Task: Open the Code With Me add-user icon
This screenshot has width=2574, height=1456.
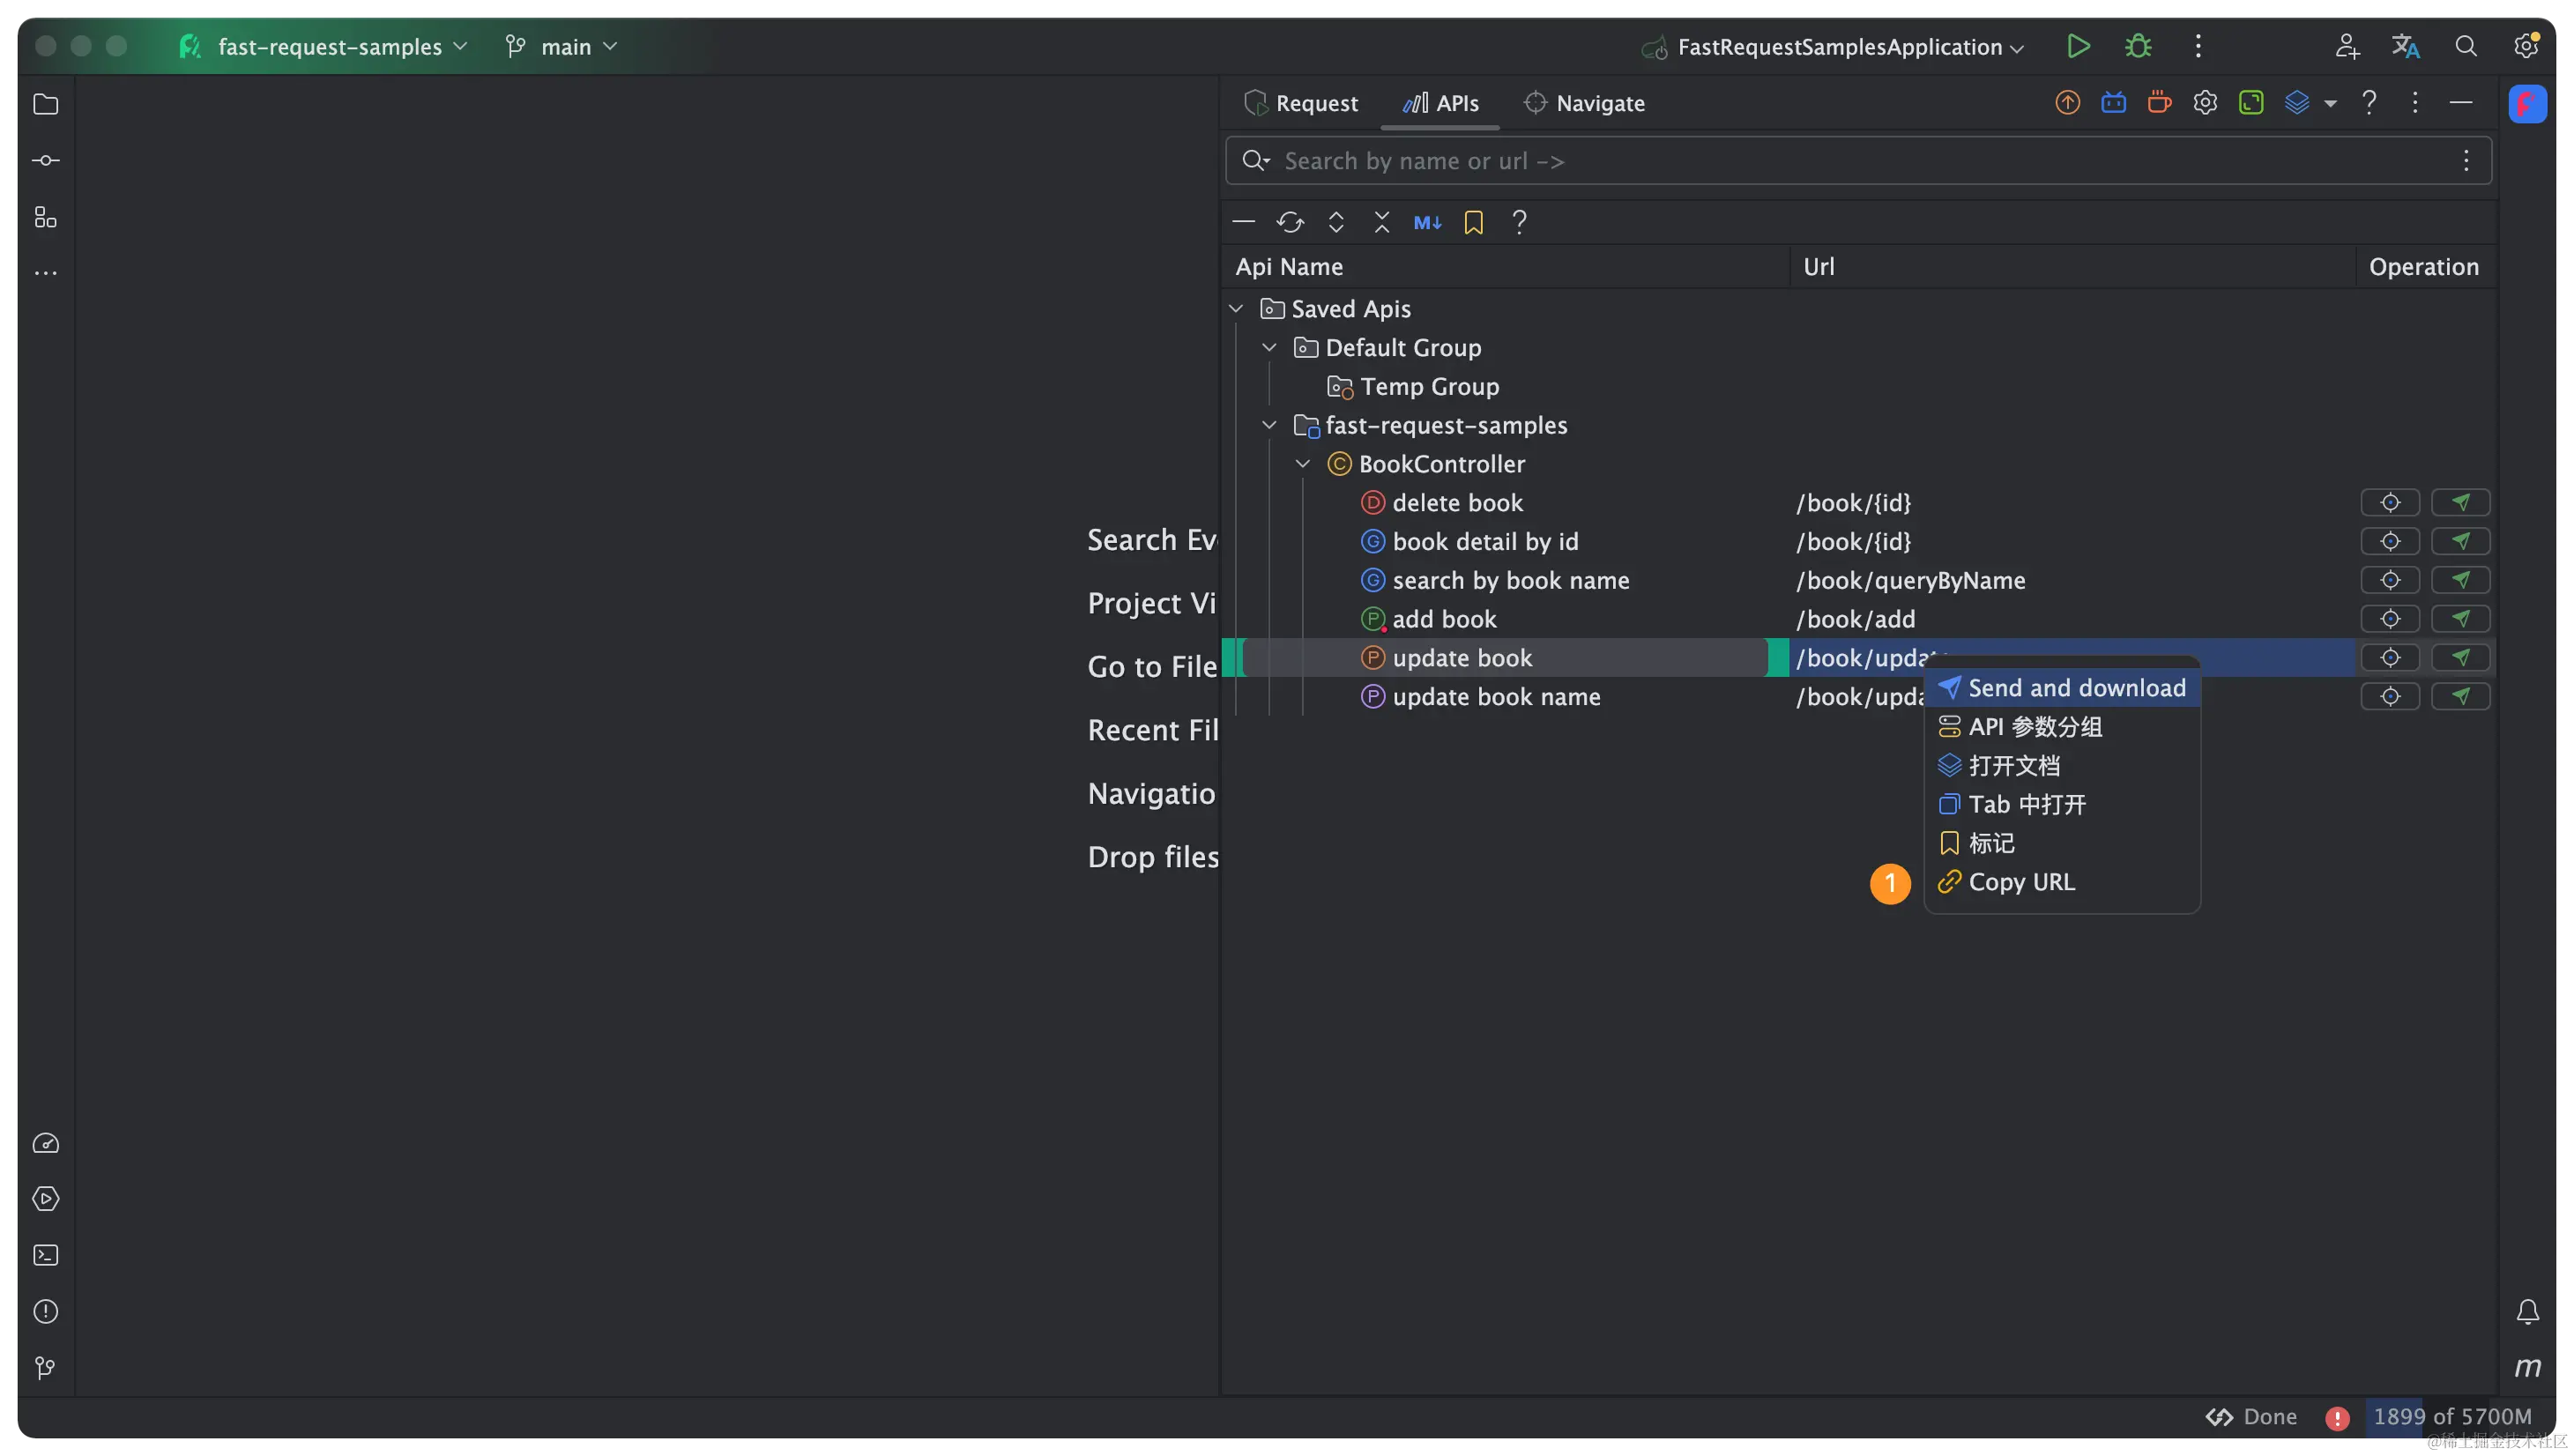Action: pyautogui.click(x=2346, y=46)
